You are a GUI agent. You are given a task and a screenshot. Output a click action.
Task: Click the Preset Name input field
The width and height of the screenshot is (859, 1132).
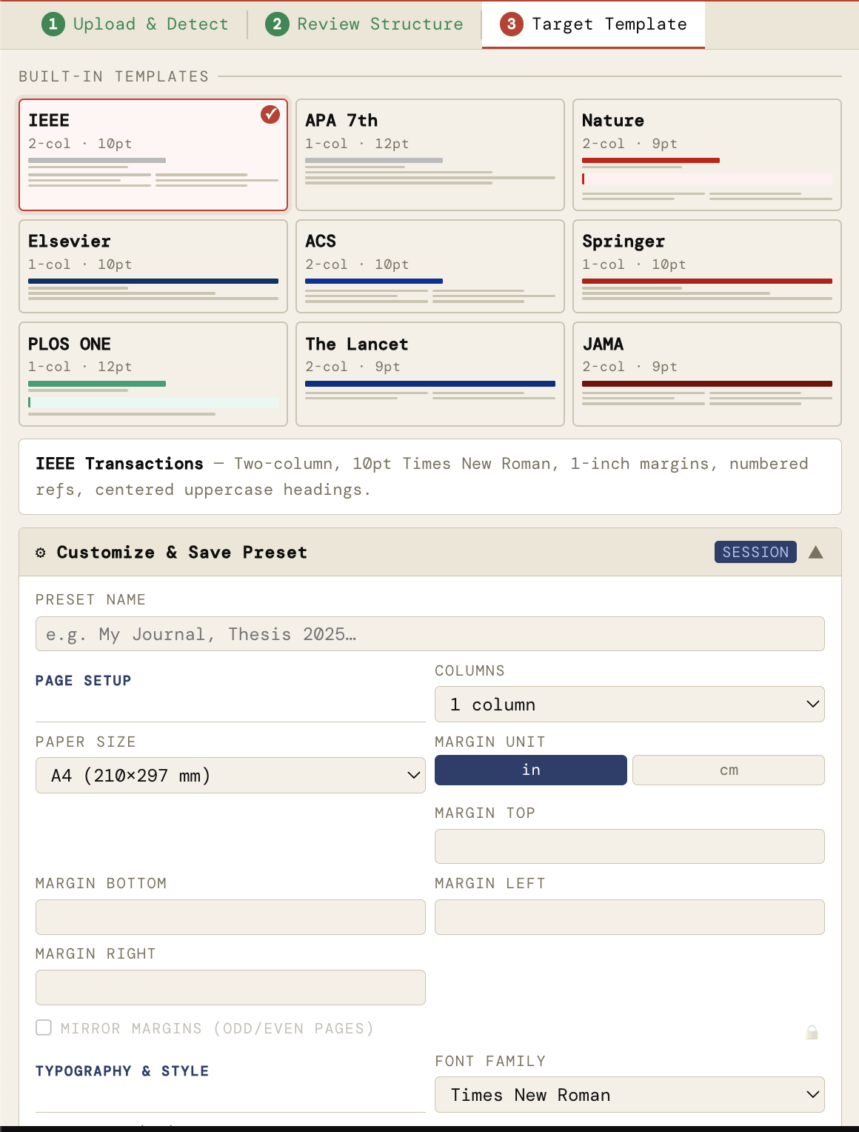(429, 634)
